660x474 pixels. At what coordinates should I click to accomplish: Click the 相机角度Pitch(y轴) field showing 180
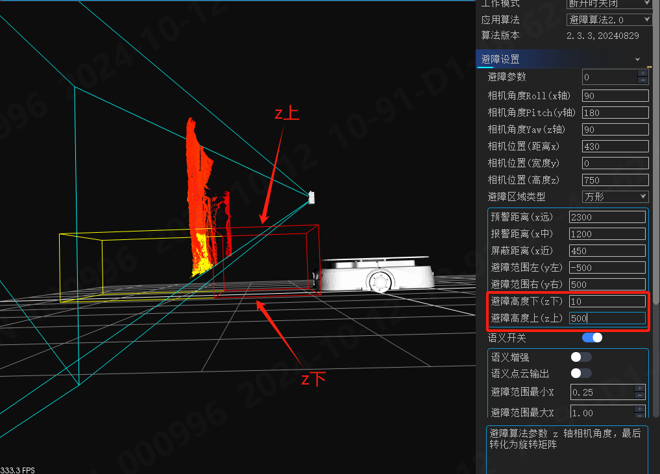[x=615, y=113]
